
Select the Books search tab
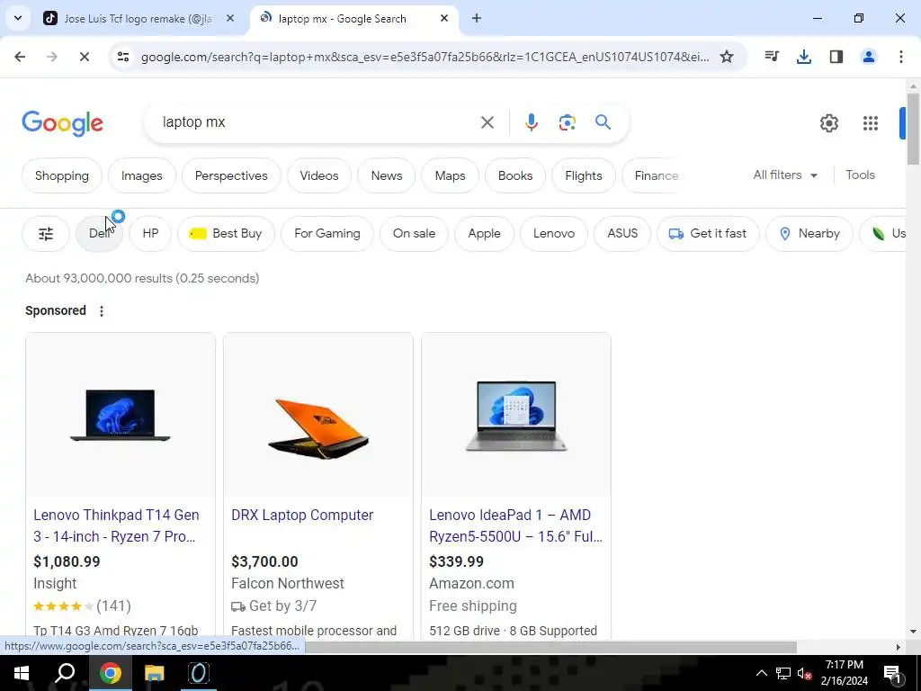click(x=515, y=175)
